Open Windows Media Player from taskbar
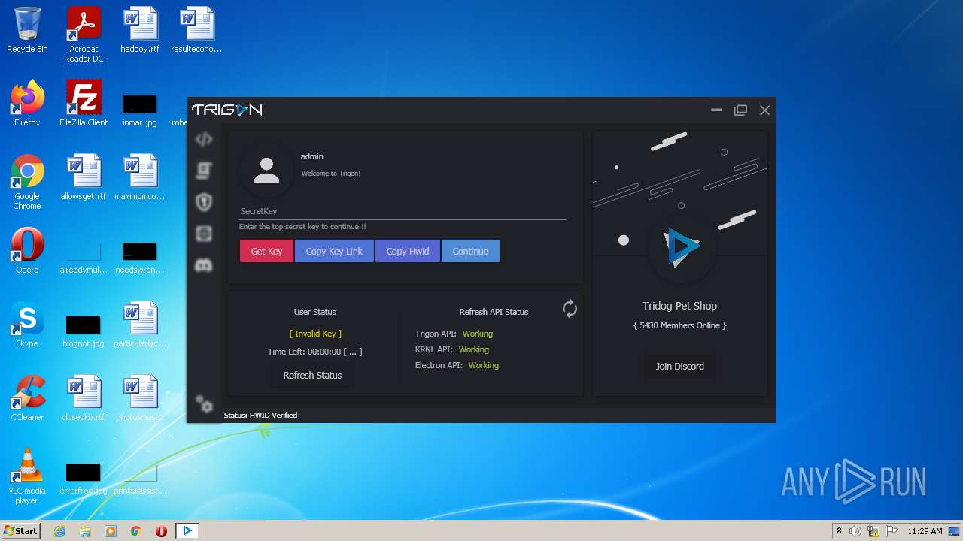 (x=111, y=531)
